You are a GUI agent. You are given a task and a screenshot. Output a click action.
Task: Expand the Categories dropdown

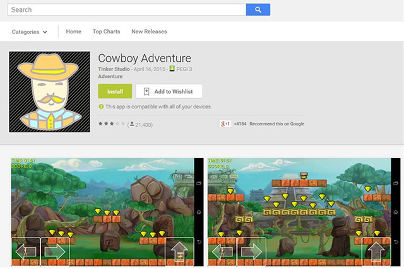click(30, 32)
